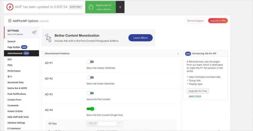Select the Settings section header
The height and width of the screenshot is (131, 253).
coord(22,32)
